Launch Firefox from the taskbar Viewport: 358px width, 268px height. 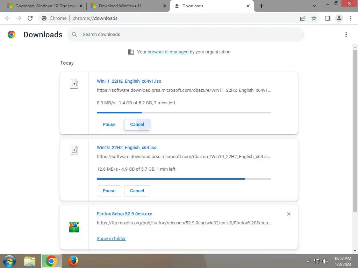(73, 261)
